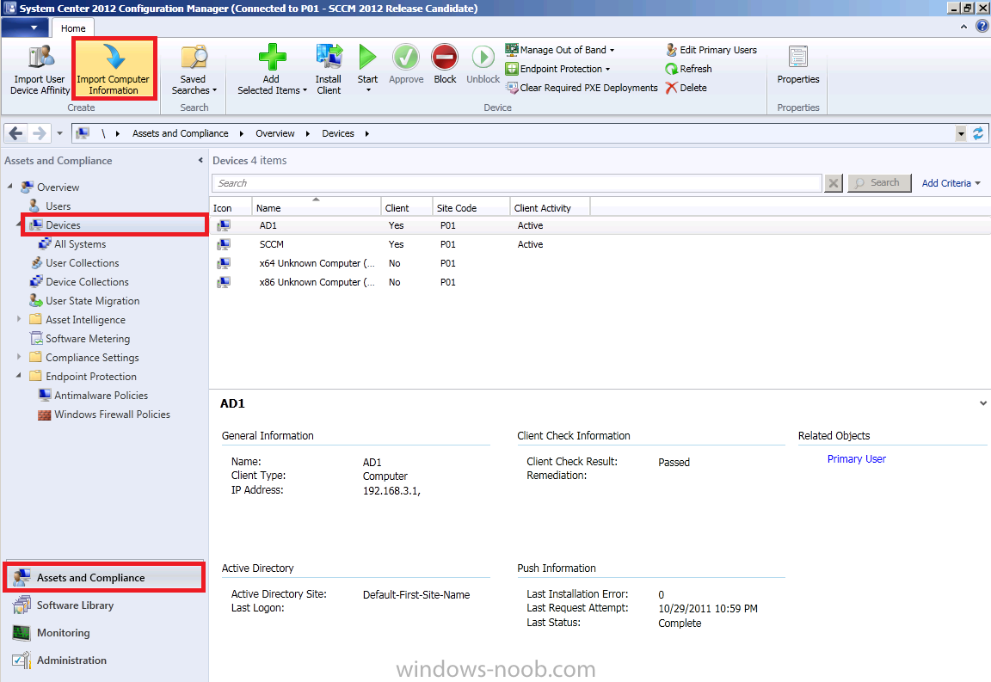
Task: Collapse the Endpoint Protection folder
Action: coord(19,376)
